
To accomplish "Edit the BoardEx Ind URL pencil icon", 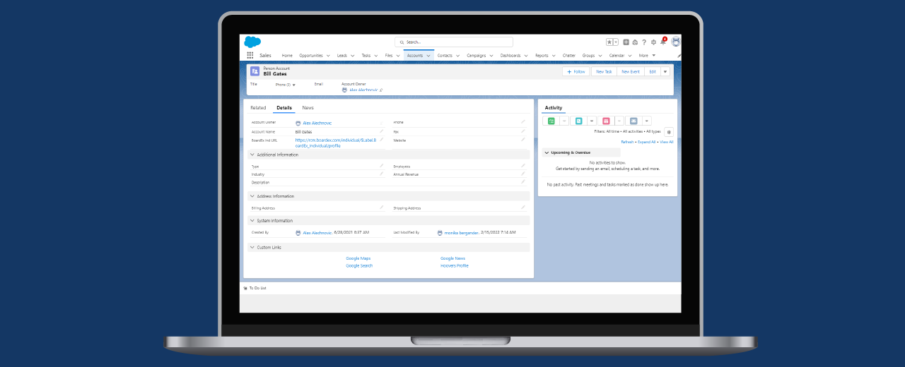I will click(381, 140).
